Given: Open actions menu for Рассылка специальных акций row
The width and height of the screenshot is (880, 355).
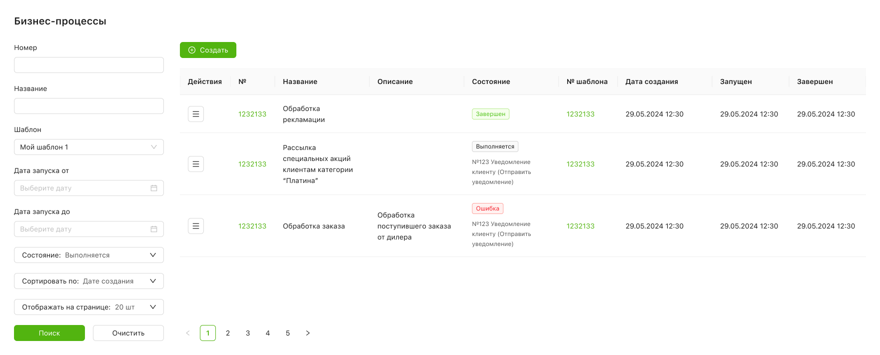Looking at the screenshot, I should pyautogui.click(x=196, y=164).
